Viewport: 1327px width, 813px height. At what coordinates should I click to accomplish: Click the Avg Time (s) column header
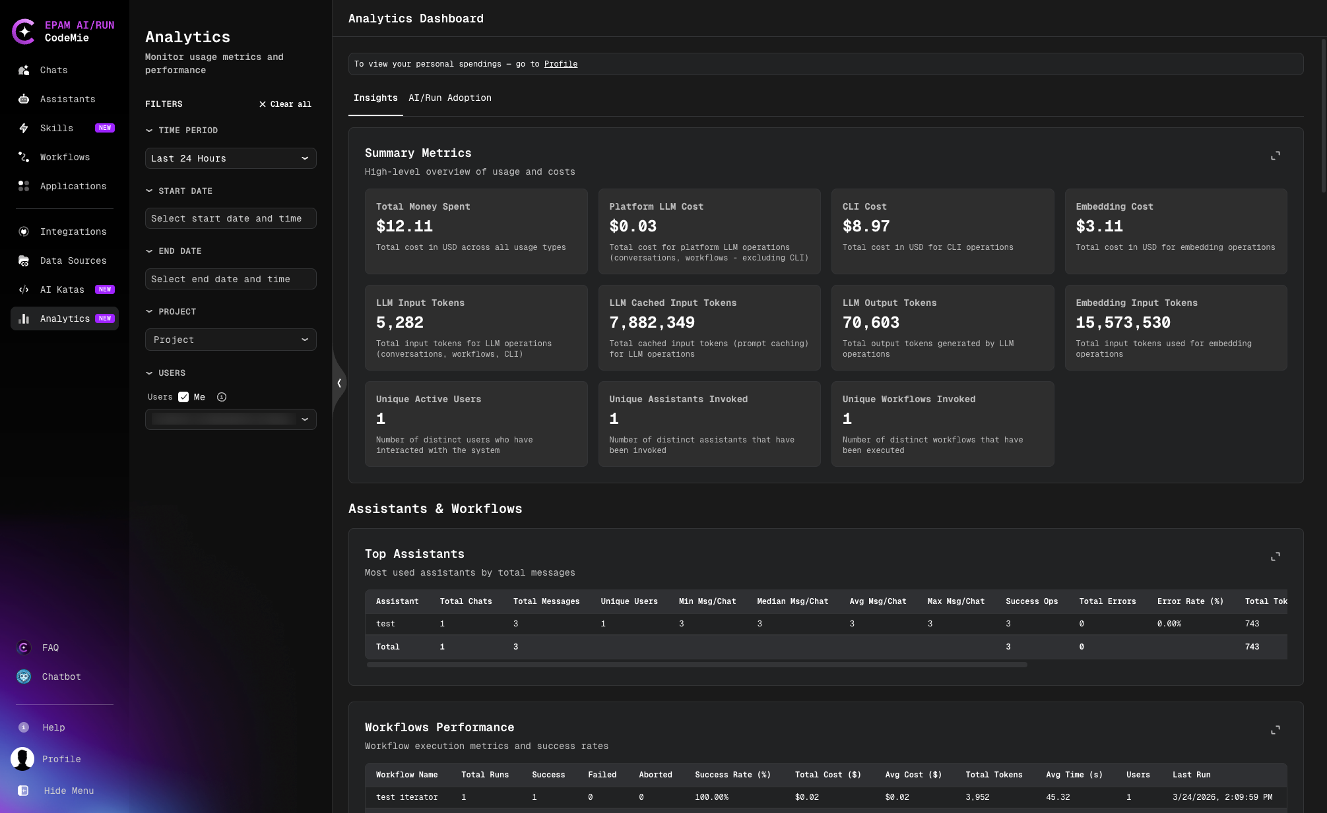1074,775
